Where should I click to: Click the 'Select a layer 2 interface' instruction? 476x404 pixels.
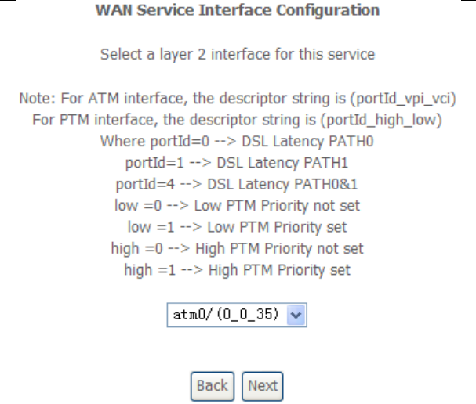tap(237, 57)
